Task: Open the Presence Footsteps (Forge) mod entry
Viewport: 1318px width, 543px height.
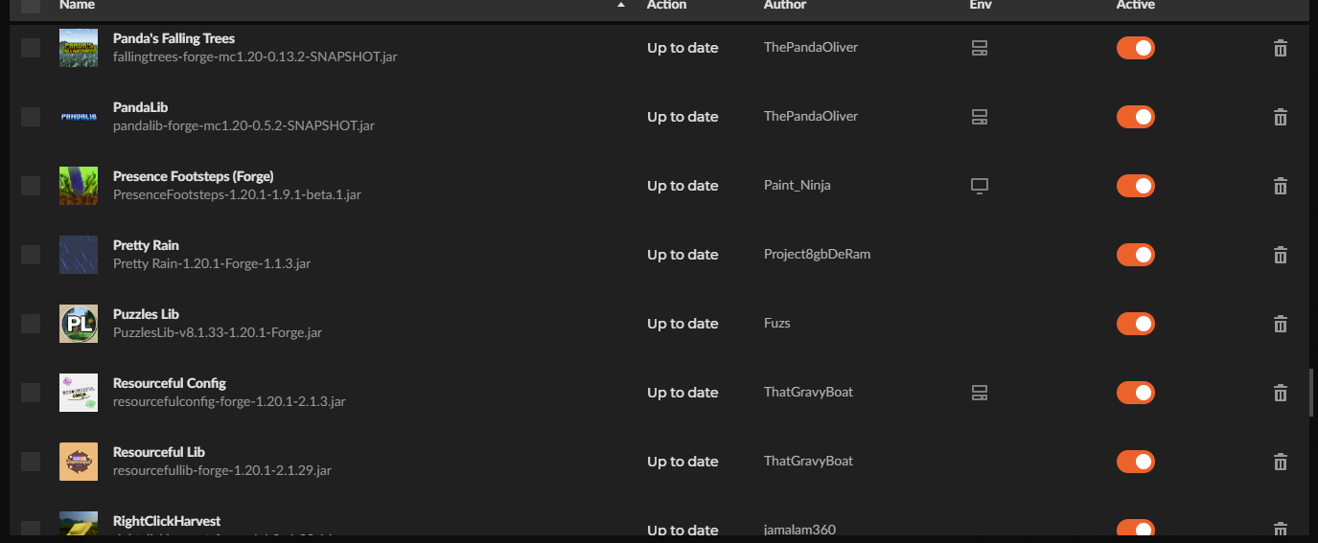Action: point(193,176)
